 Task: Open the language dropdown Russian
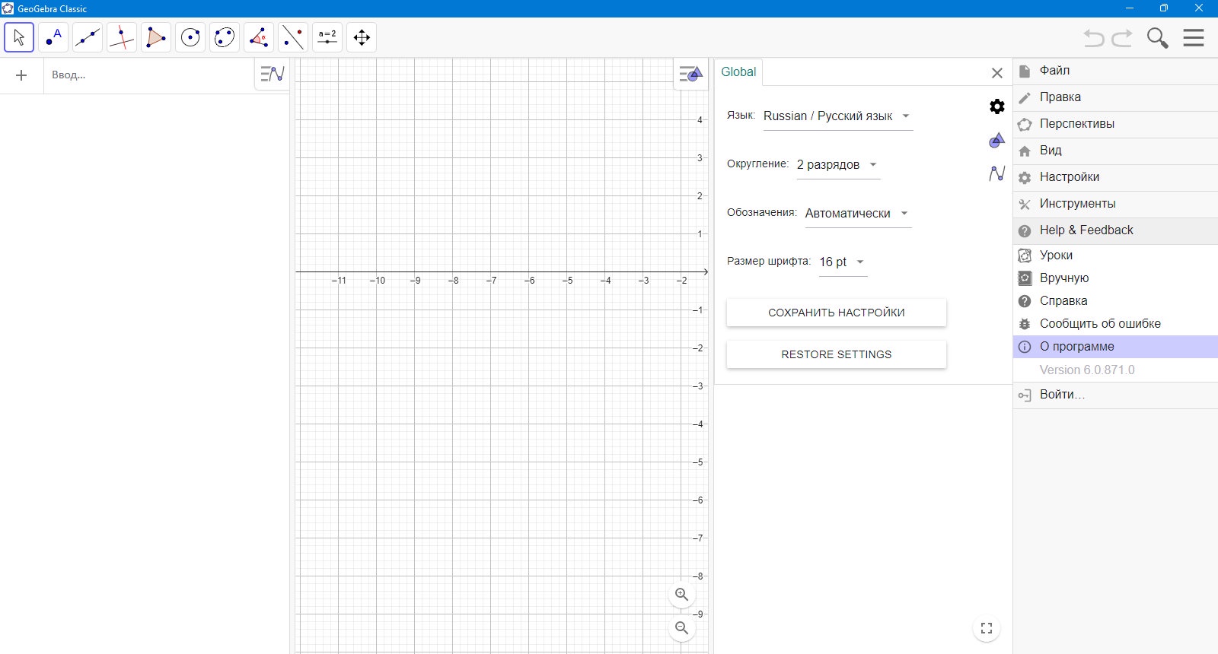838,116
